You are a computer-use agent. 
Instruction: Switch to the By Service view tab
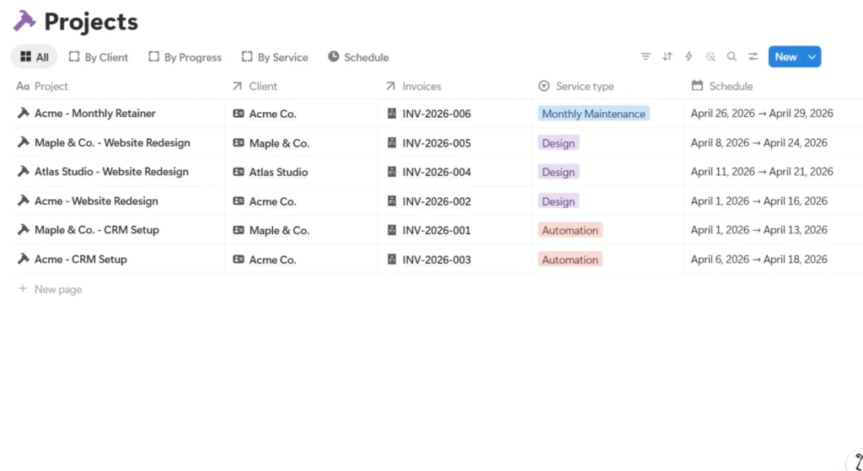(275, 57)
